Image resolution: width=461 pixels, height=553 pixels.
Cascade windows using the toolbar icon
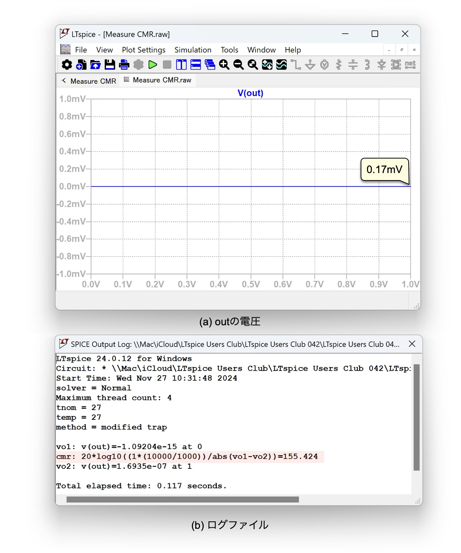point(210,65)
